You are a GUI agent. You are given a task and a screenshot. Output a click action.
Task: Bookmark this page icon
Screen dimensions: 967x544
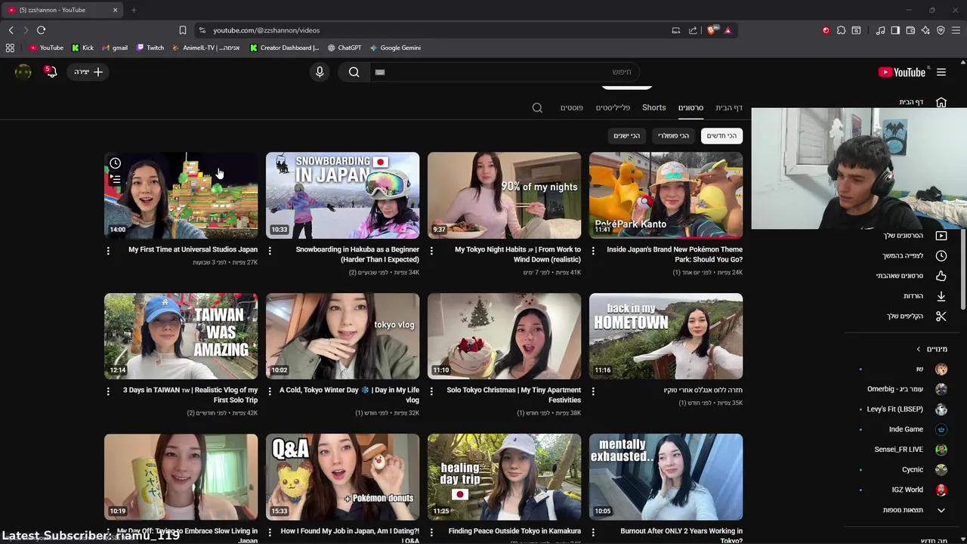(182, 30)
